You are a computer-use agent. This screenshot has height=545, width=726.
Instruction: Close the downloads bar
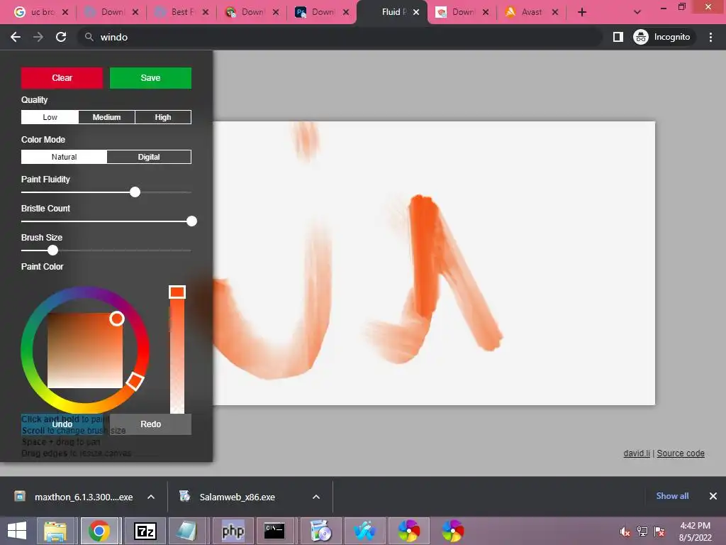(713, 496)
